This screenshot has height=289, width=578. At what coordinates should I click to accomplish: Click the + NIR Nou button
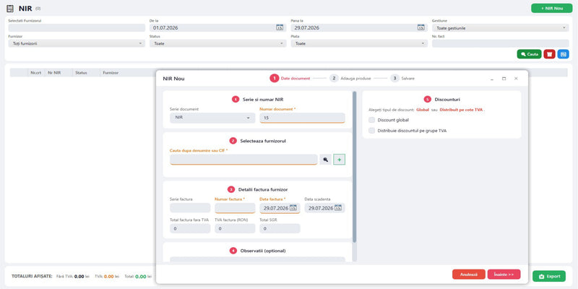click(x=551, y=8)
